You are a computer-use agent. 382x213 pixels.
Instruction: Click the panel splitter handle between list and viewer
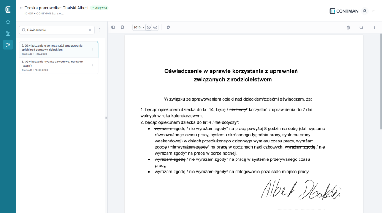pyautogui.click(x=106, y=118)
